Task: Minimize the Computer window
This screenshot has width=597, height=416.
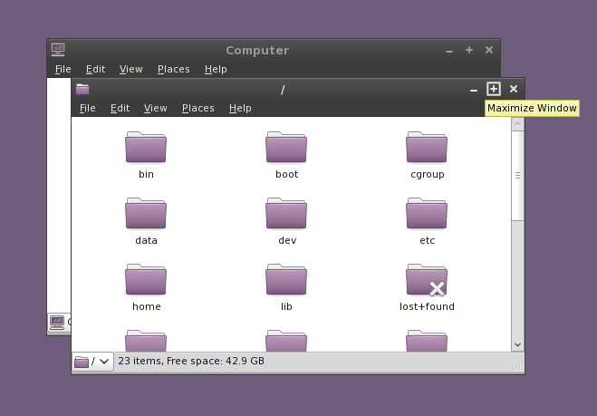Action: click(449, 51)
